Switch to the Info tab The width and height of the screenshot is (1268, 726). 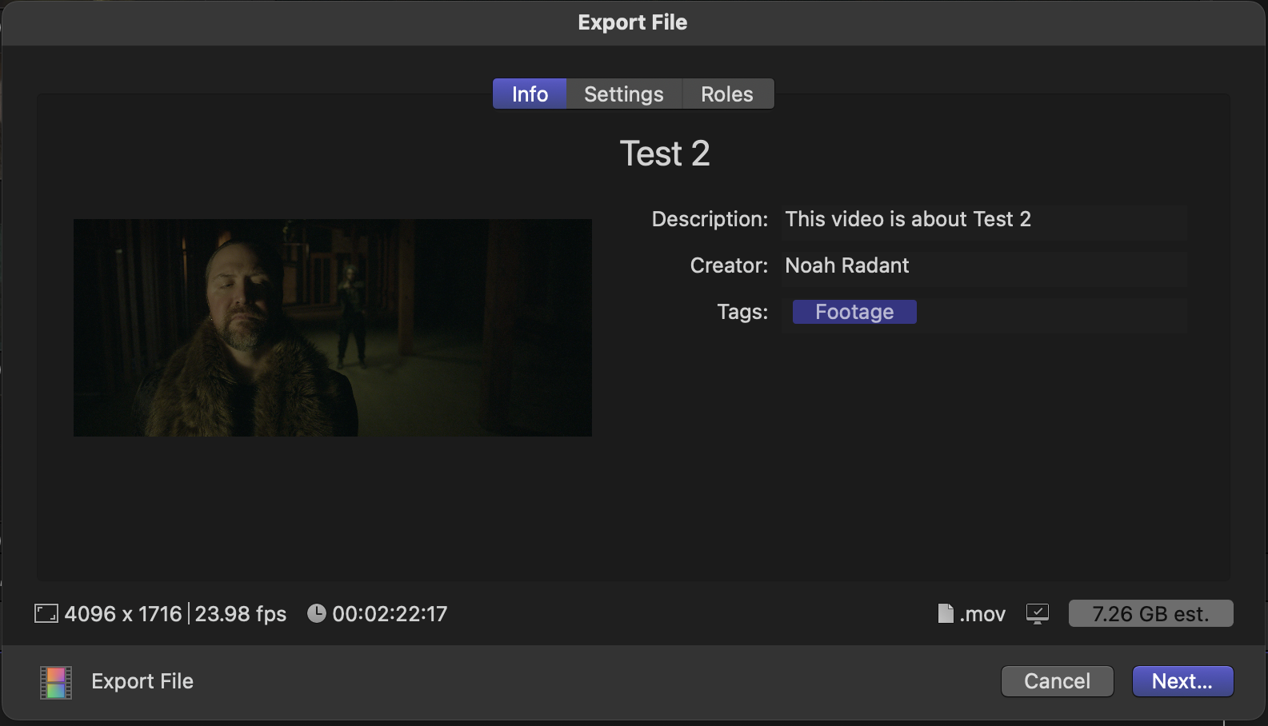coord(530,94)
